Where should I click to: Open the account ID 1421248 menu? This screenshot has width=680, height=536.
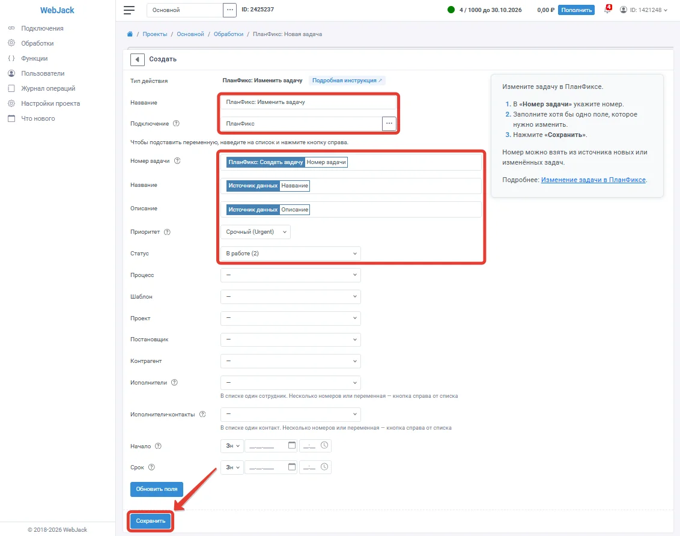643,10
